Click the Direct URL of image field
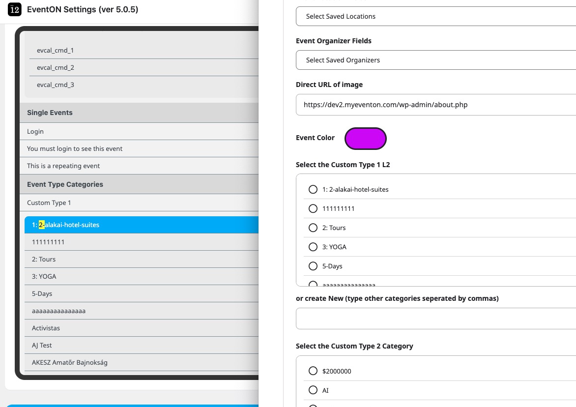 click(x=435, y=105)
